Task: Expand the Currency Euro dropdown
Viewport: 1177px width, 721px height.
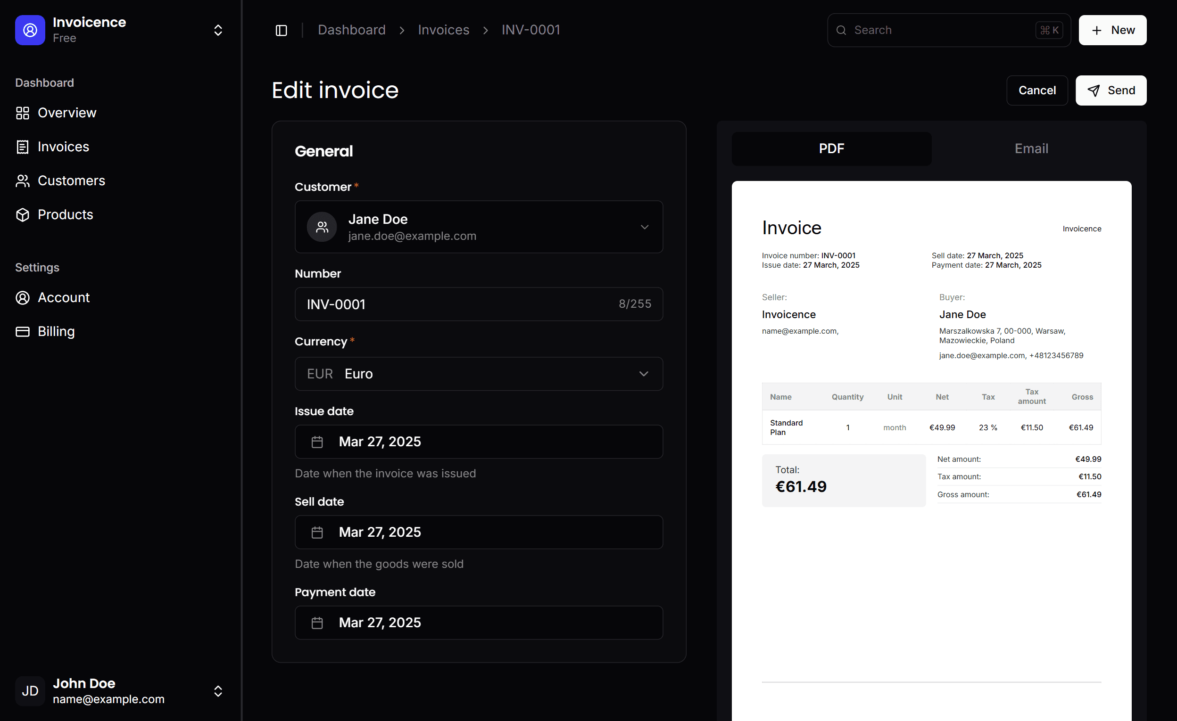Action: tap(479, 374)
